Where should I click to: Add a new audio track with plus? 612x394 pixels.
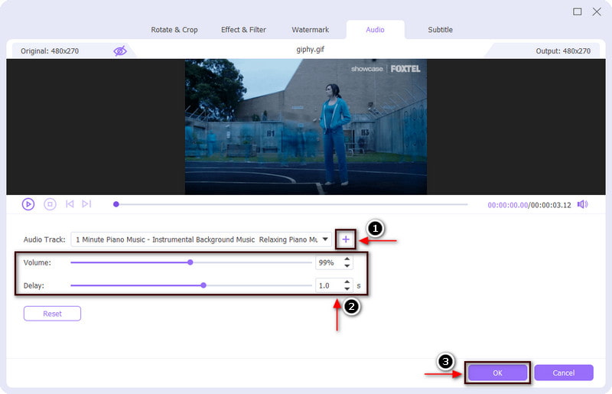click(346, 239)
